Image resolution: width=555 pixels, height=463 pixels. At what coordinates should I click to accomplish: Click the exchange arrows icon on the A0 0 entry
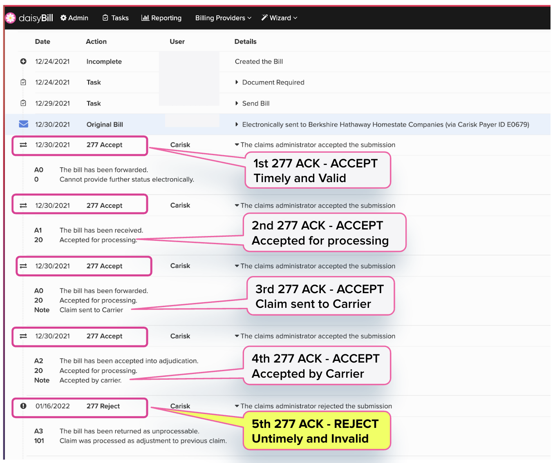[23, 145]
